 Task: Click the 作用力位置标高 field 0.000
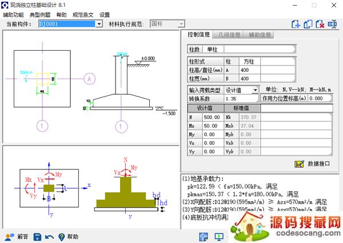pyautogui.click(x=320, y=99)
